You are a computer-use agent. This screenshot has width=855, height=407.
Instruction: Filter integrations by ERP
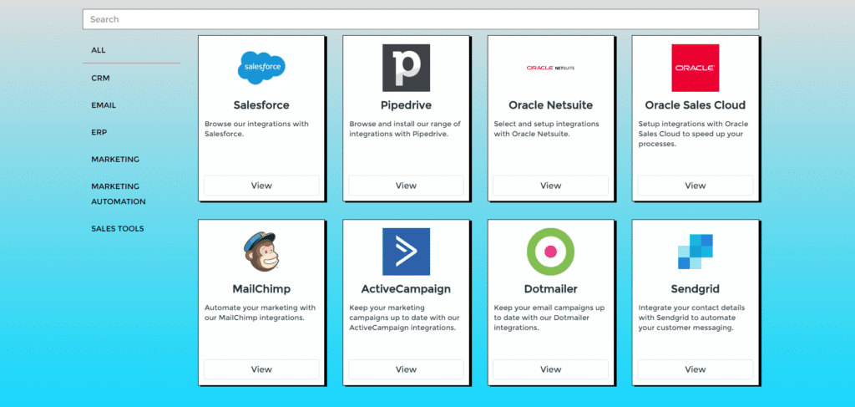click(99, 132)
